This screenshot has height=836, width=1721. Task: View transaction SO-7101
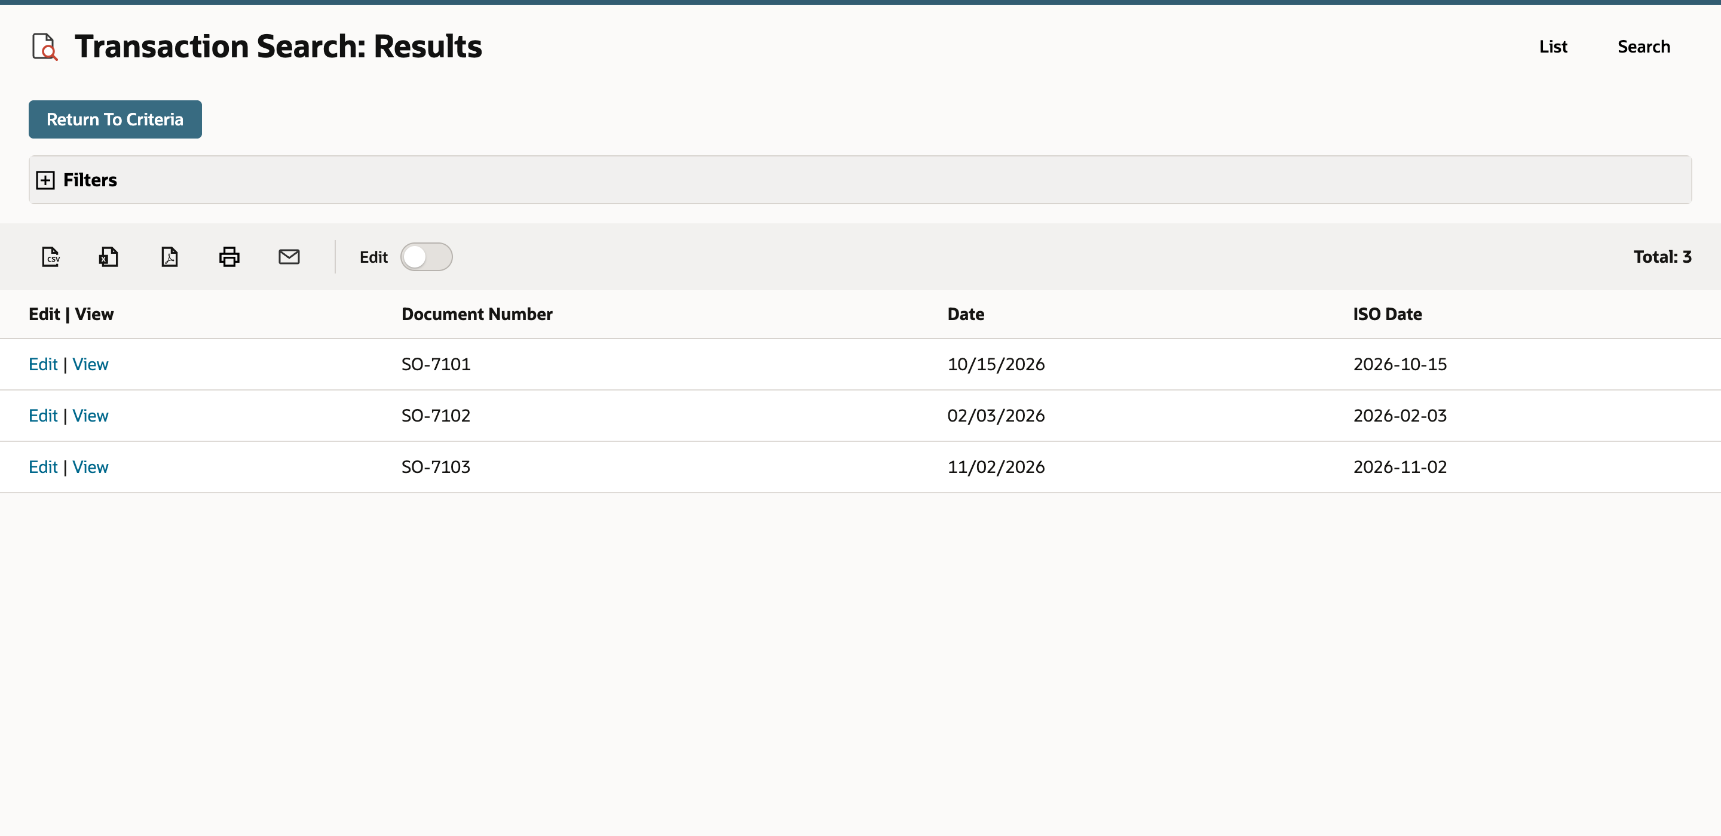coord(90,364)
